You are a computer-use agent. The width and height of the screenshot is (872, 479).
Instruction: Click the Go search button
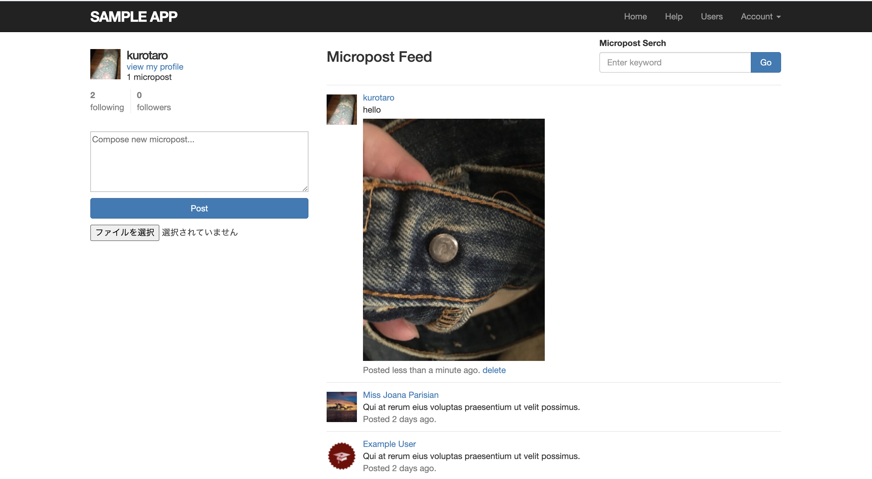765,62
